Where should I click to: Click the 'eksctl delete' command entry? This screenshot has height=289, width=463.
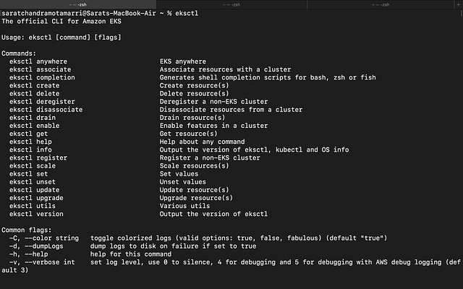(x=34, y=93)
